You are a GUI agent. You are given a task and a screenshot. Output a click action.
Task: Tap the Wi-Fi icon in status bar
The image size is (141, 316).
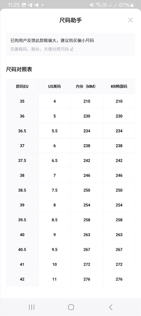[x=98, y=5]
